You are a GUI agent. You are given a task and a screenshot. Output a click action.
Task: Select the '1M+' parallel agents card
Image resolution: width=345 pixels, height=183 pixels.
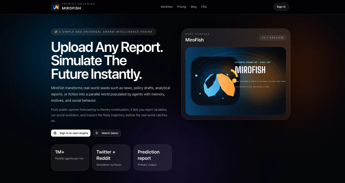(70, 158)
